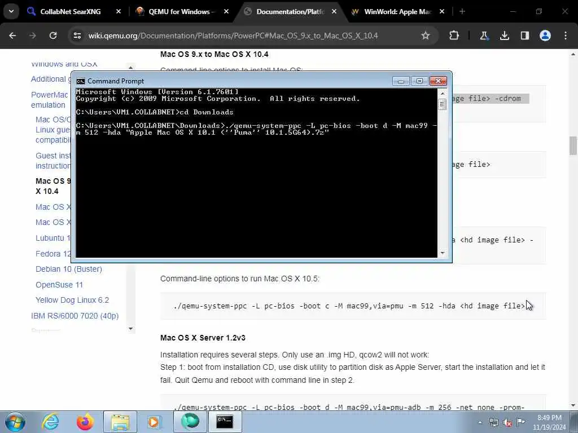Open Windows Explorer folder taskbar icon
This screenshot has height=433, width=578.
click(120, 422)
